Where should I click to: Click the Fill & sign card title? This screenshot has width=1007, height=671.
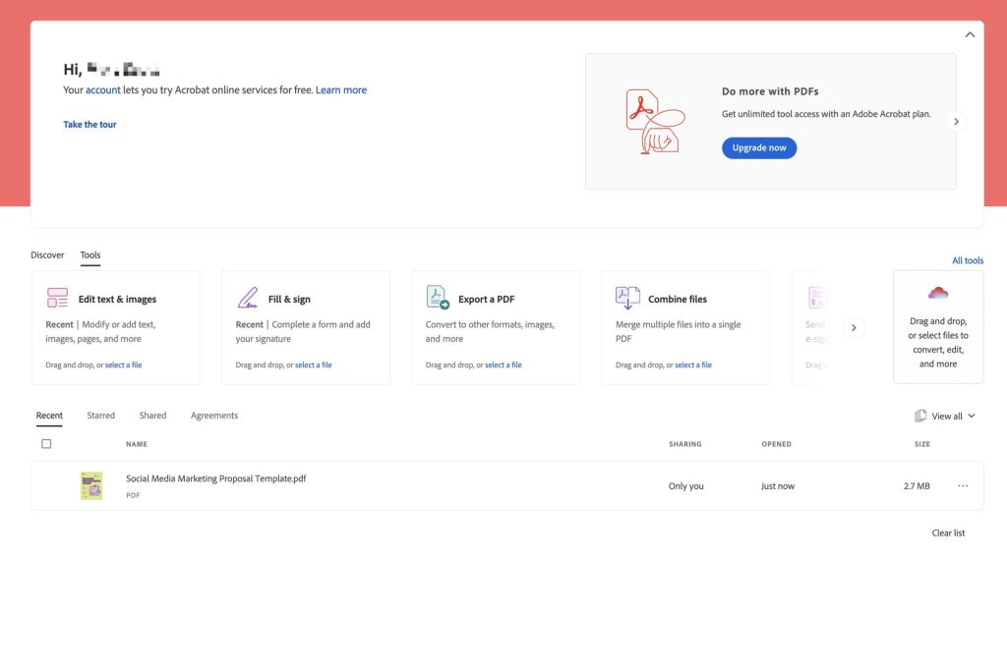tap(289, 299)
